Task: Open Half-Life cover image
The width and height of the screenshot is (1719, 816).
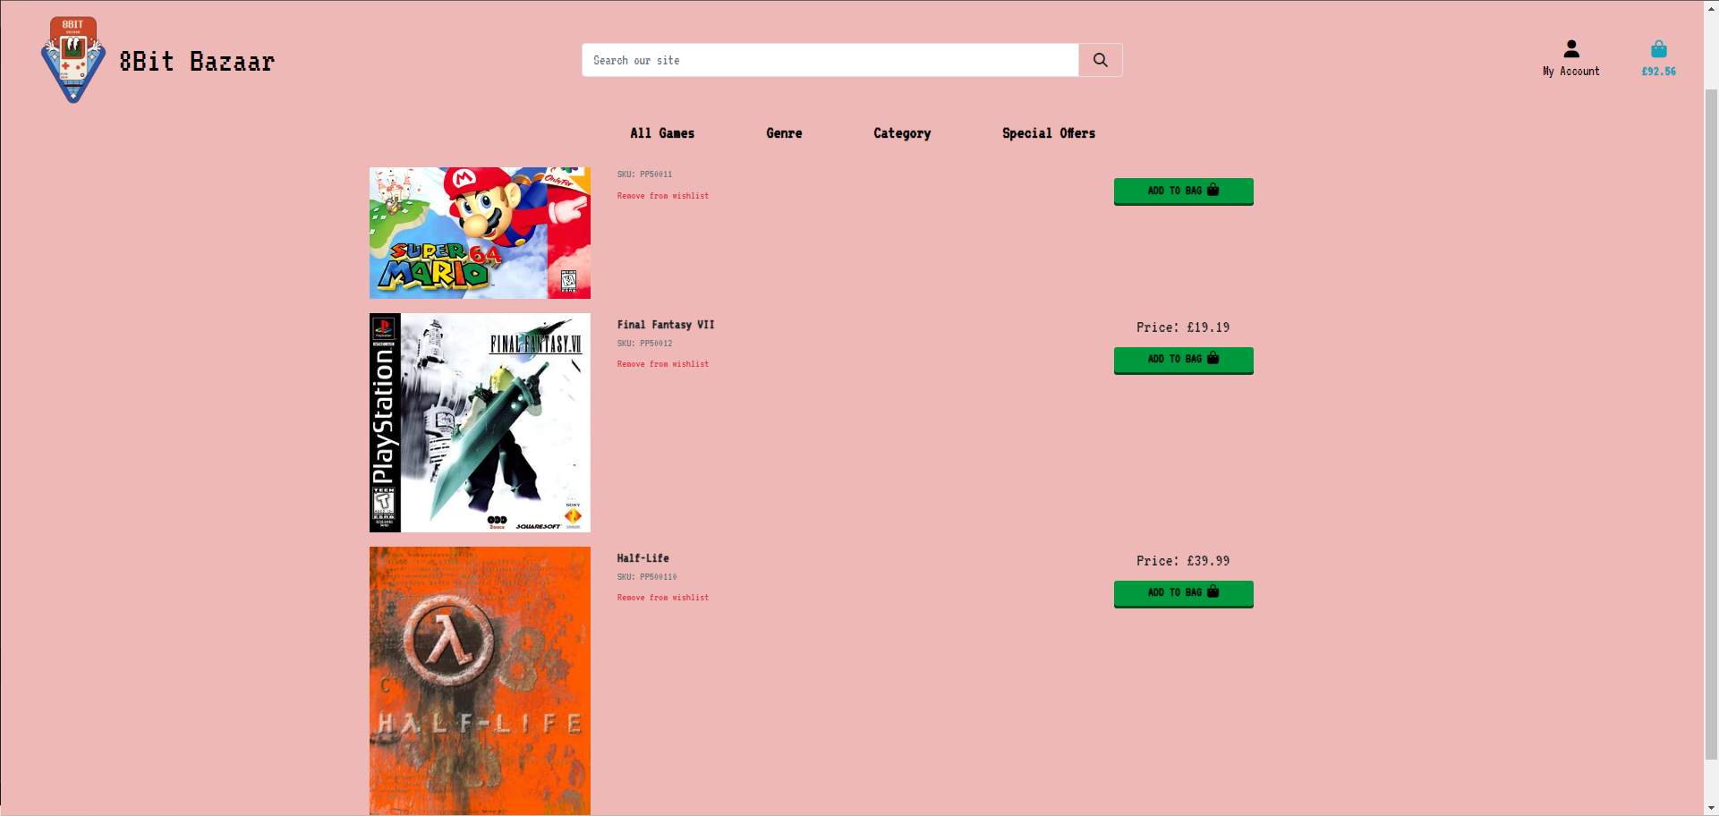Action: [x=480, y=681]
